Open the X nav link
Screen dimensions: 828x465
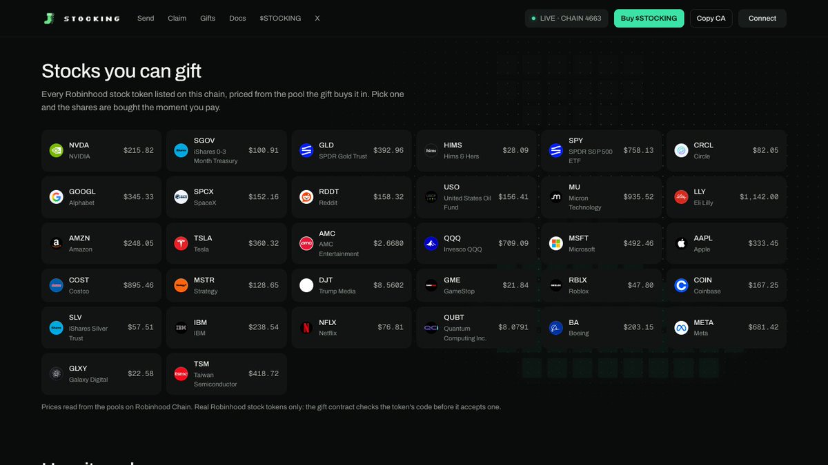click(317, 19)
